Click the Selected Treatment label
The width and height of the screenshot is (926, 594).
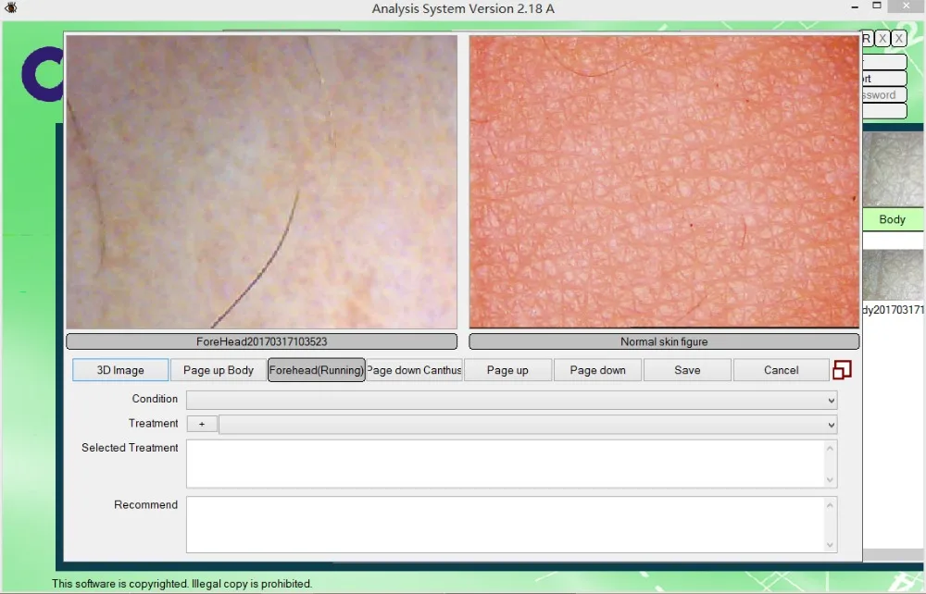coord(130,448)
